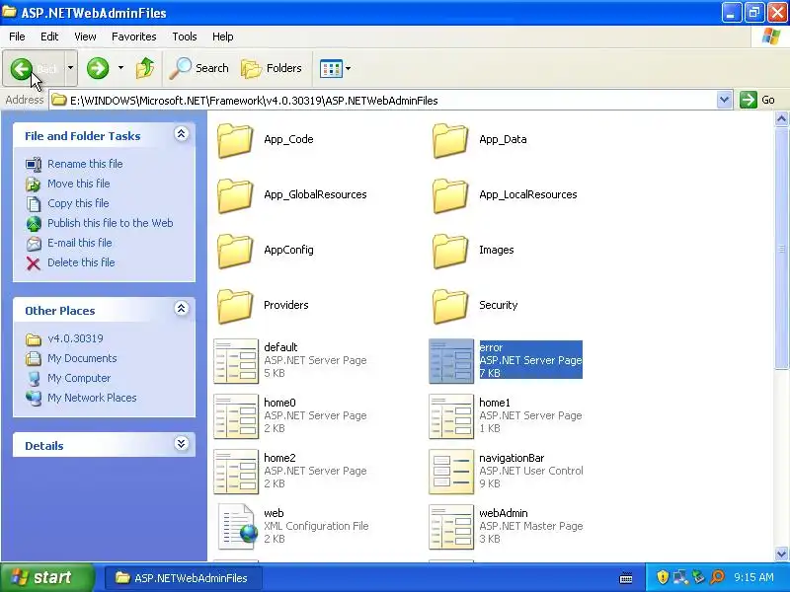Select the web XML configuration file icon
The image size is (790, 592).
coord(238,527)
